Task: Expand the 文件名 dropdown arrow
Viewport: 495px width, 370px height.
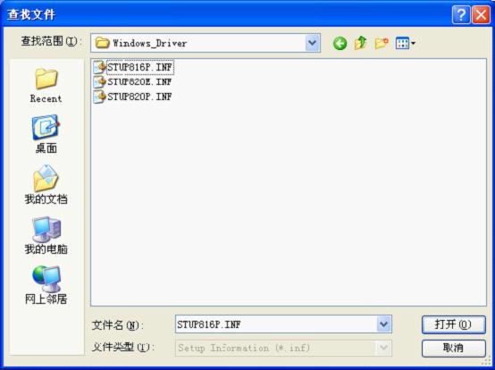Action: [x=384, y=324]
